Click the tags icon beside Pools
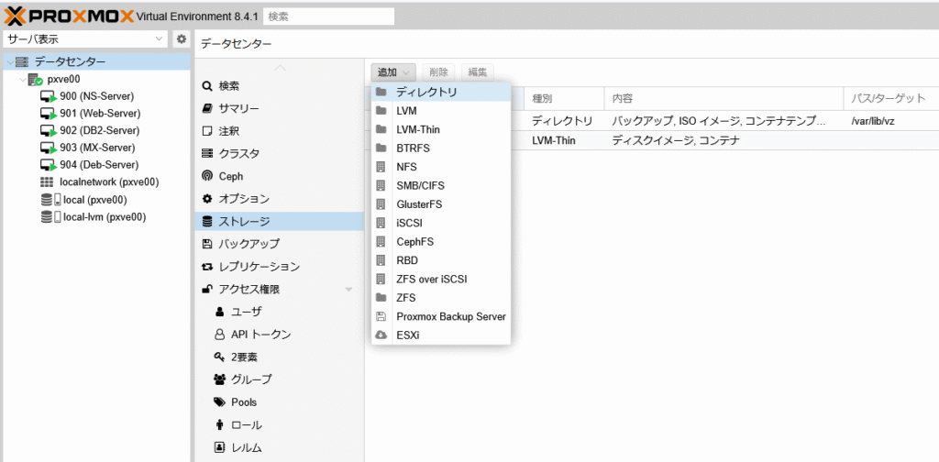Screen dimensions: 939x462 [x=220, y=402]
